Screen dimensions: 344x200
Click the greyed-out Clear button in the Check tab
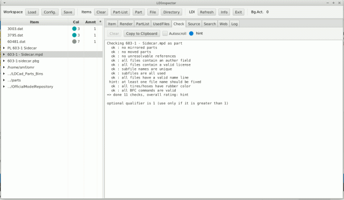tap(114, 33)
